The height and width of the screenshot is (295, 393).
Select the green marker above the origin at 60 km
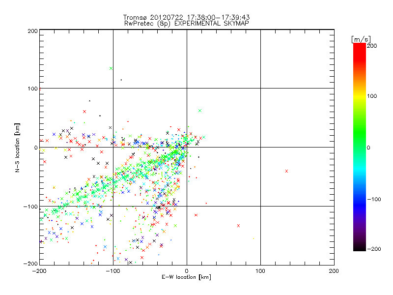pos(200,111)
